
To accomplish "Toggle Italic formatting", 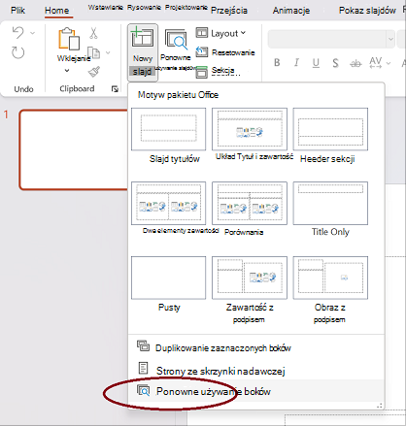I will coord(296,62).
